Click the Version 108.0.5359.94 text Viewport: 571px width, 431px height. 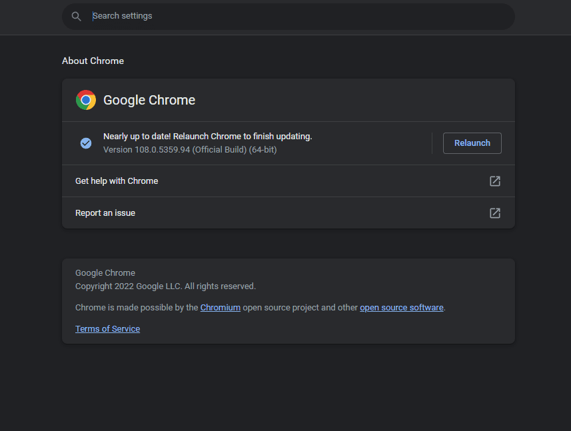(x=190, y=150)
